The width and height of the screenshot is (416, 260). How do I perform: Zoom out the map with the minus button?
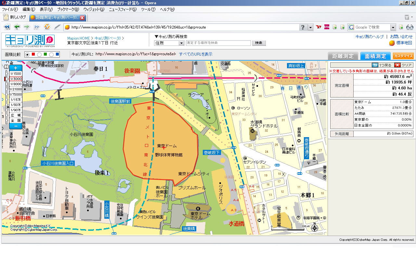pos(15,126)
